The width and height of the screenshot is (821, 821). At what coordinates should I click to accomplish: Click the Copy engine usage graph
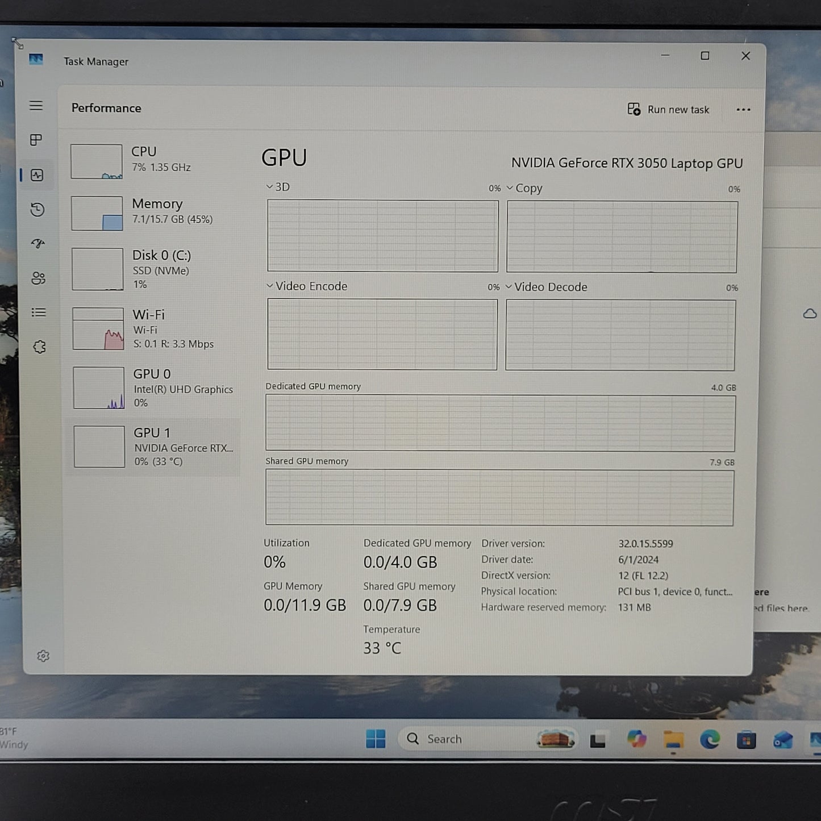click(622, 237)
